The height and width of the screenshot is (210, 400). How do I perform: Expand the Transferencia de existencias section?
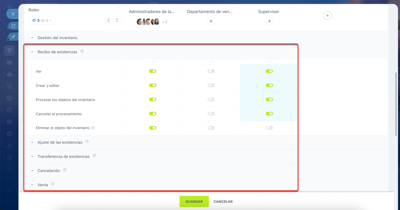(32, 156)
